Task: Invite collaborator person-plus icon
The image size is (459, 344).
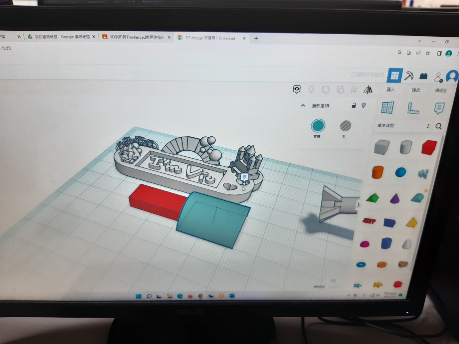Action: (438, 77)
